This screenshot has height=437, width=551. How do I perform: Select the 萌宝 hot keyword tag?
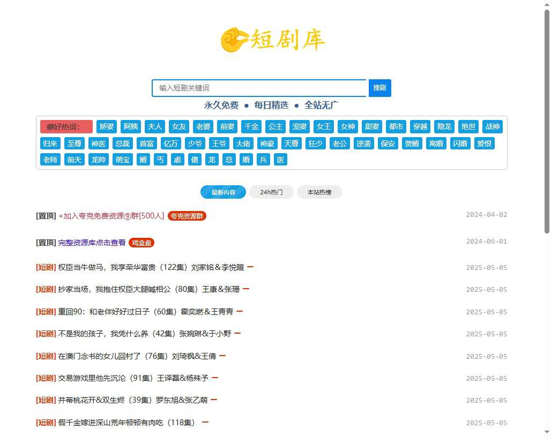(122, 159)
